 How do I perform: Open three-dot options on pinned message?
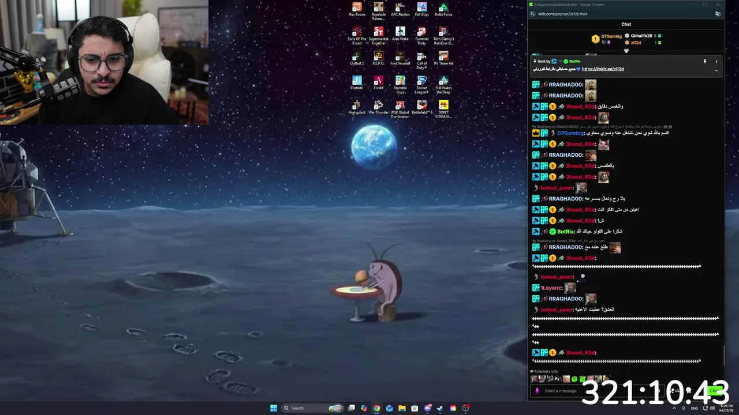[716, 61]
